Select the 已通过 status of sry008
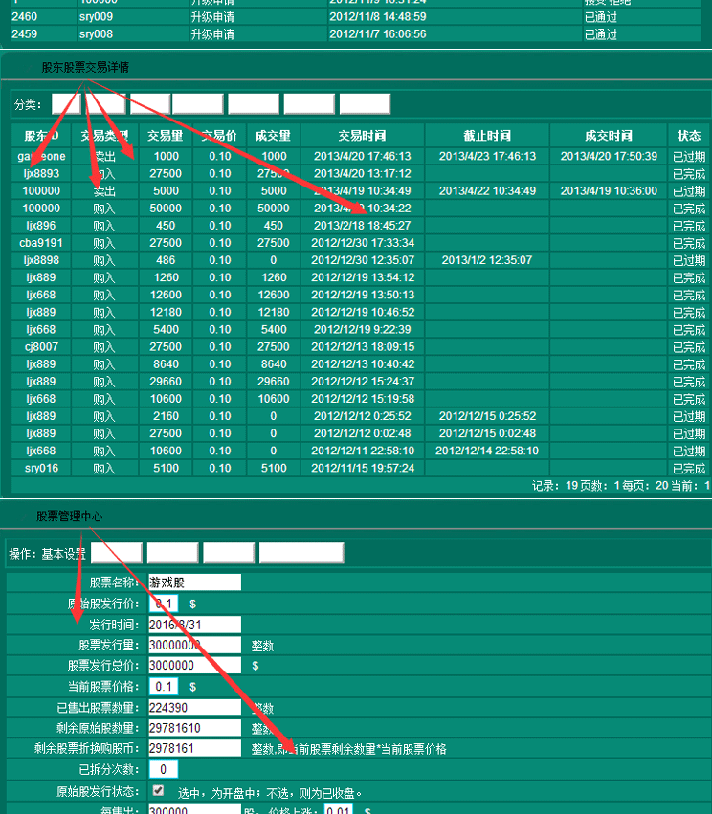This screenshot has width=712, height=814. pos(601,34)
